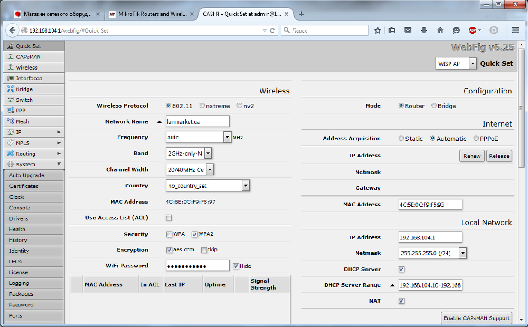The image size is (528, 327).
Task: Click the Adblock Plus ABP icon
Action: point(473,31)
